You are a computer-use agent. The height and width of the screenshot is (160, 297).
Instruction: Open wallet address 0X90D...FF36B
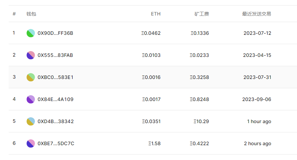pos(55,33)
